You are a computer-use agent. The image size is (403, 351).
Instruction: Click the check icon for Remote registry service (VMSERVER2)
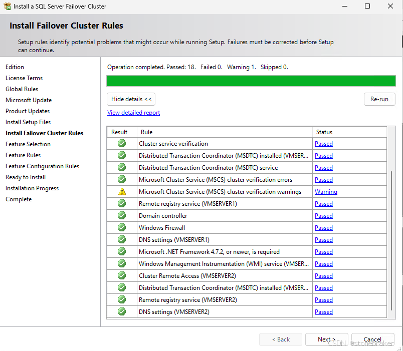122,299
